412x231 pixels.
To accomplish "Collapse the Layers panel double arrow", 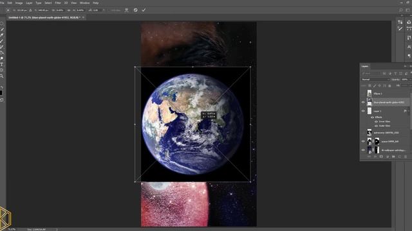I will tap(405, 66).
